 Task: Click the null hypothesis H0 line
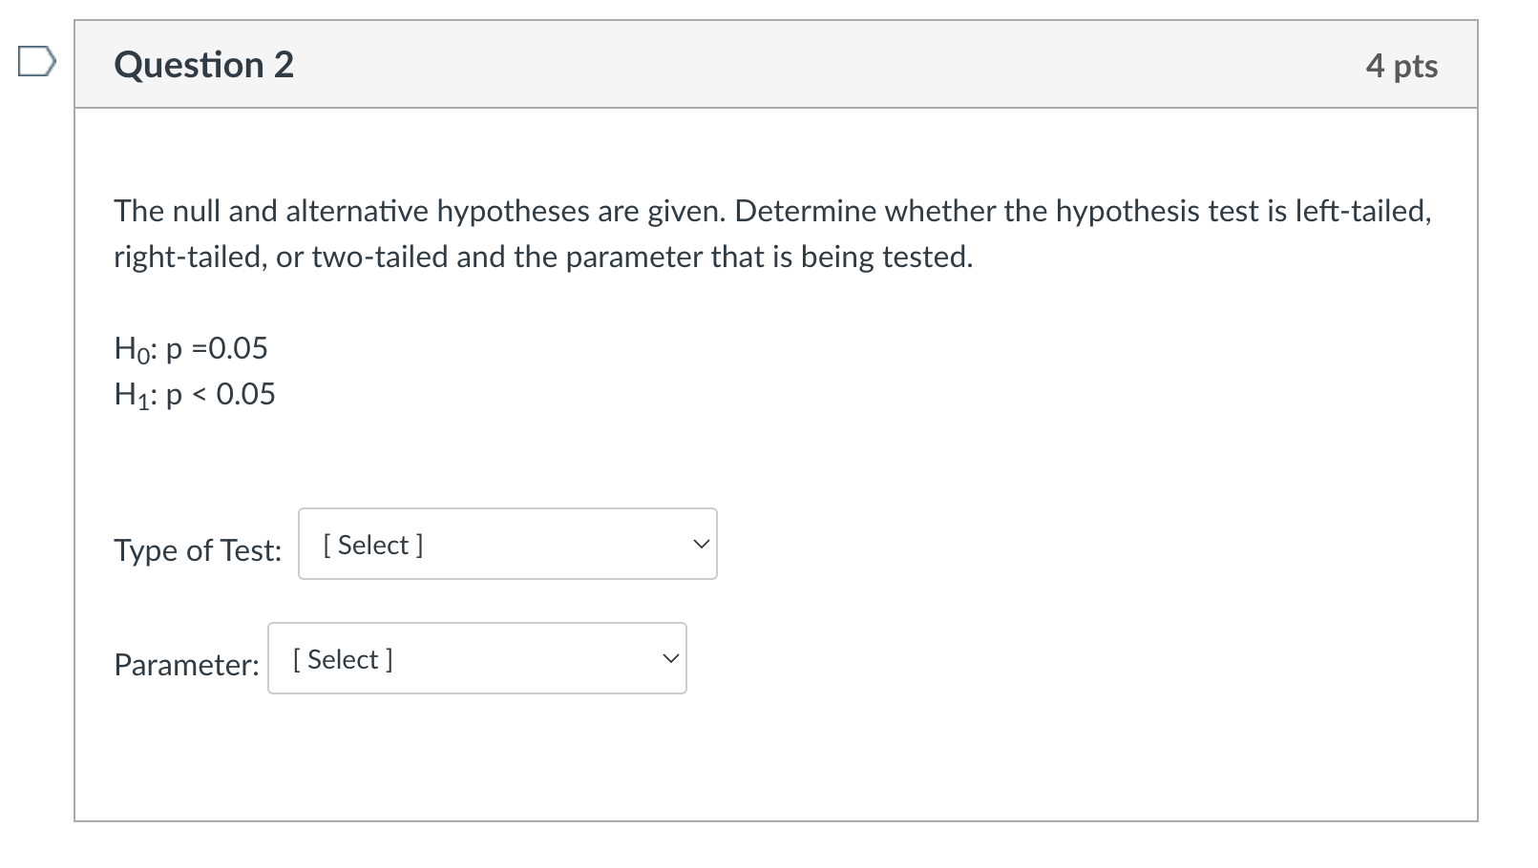click(x=191, y=348)
